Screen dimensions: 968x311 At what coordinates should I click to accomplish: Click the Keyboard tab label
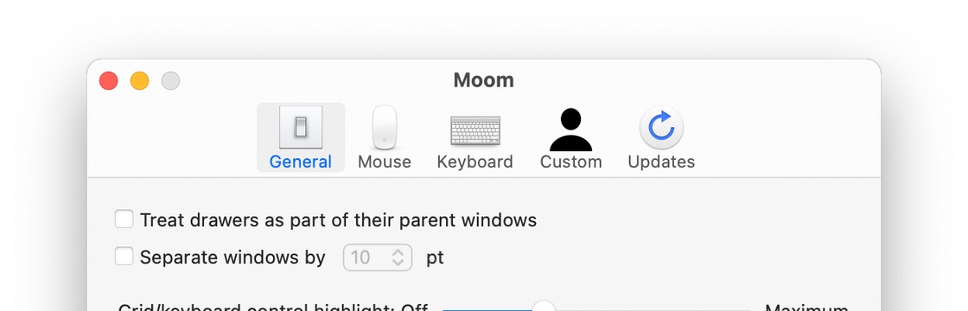[x=474, y=162]
